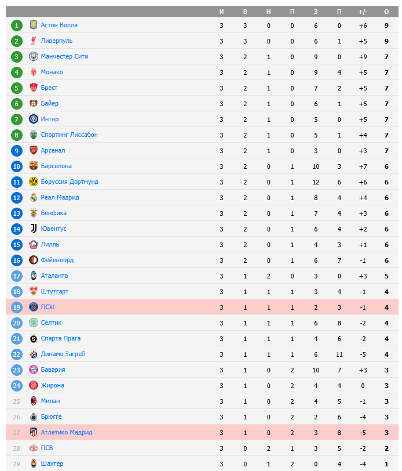This screenshot has height=471, width=402.
Task: Click the Barcelona club crest icon
Action: coord(34,166)
